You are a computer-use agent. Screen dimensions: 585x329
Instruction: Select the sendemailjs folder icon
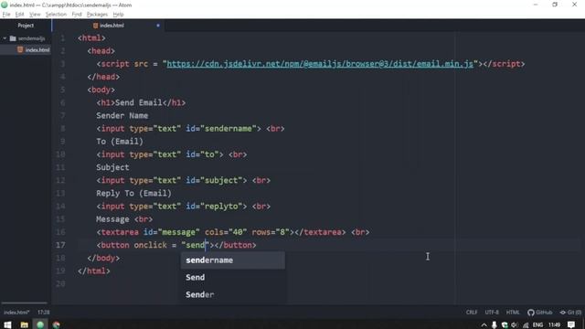(x=13, y=38)
